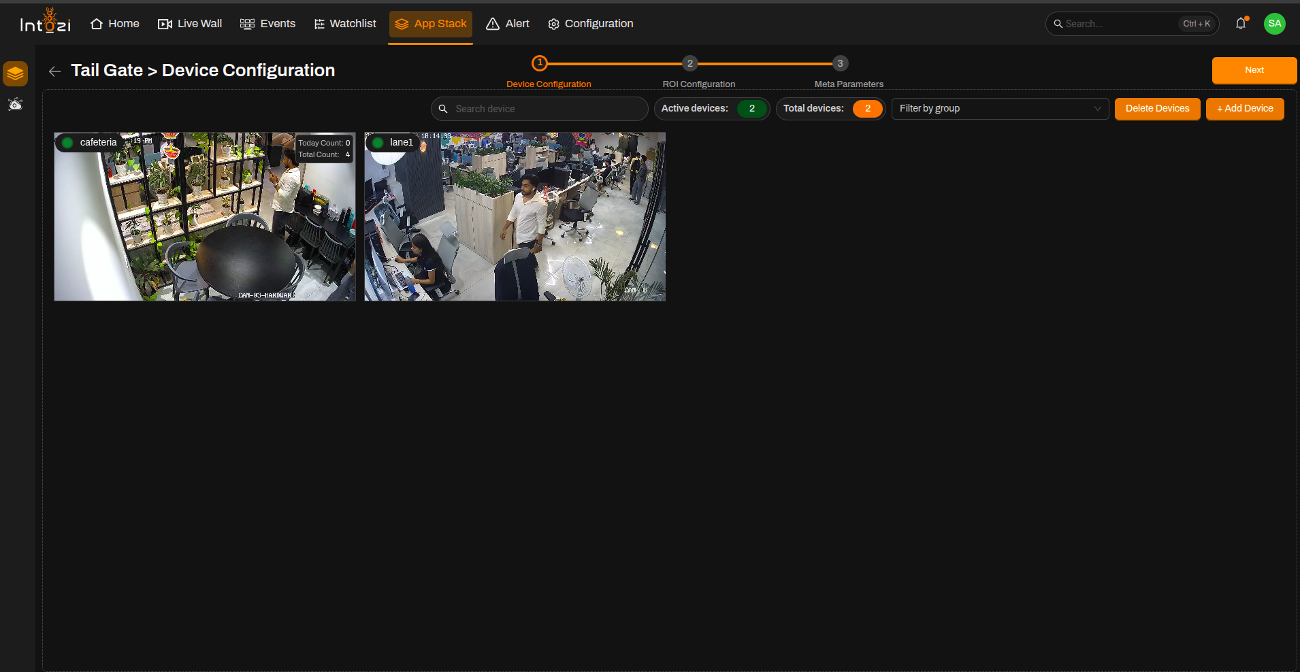The width and height of the screenshot is (1300, 672).
Task: Click the Intozi logo
Action: tap(45, 22)
